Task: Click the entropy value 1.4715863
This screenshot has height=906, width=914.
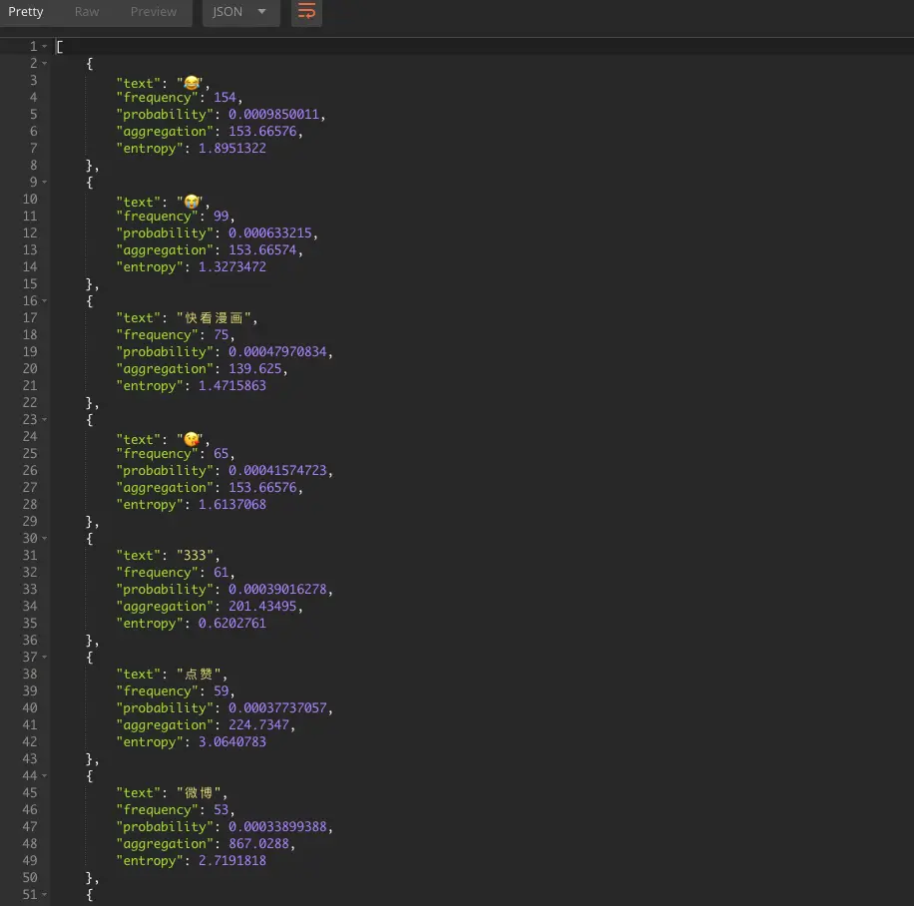Action: click(x=232, y=385)
